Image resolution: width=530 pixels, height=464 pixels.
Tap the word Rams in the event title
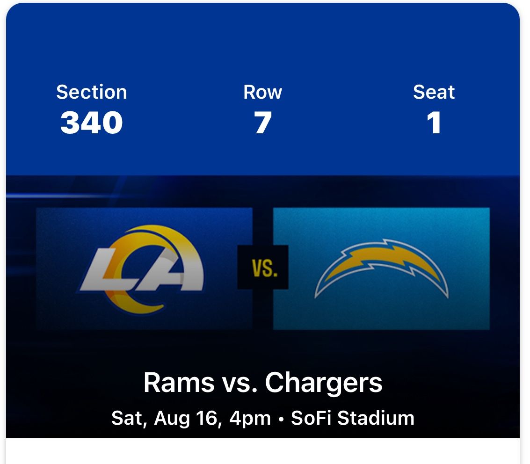coord(179,383)
